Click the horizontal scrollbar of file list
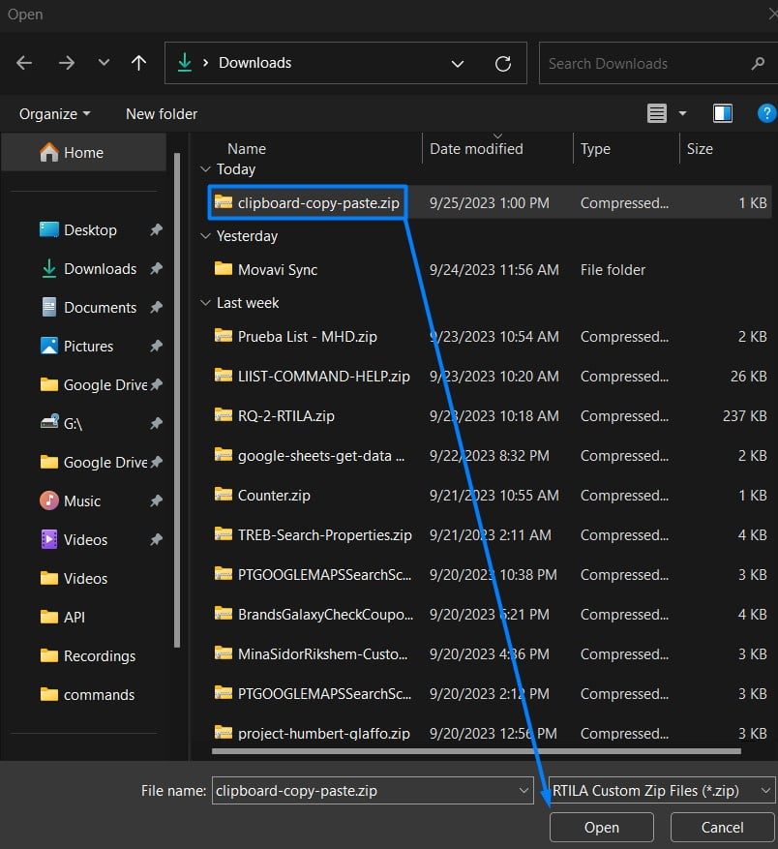Viewport: 778px width, 849px height. (476, 751)
